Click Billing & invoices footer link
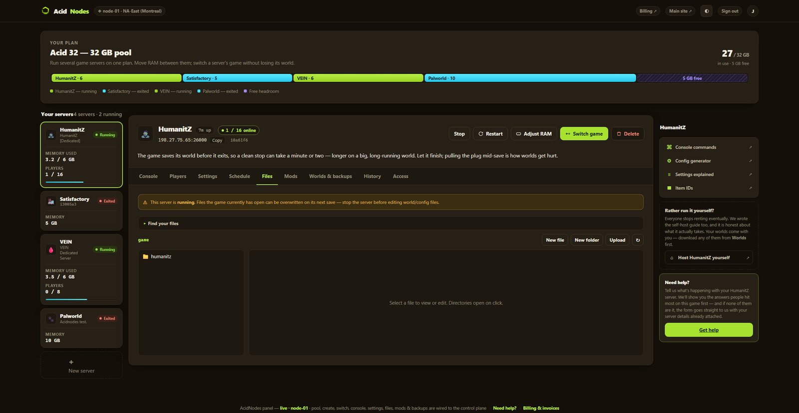The height and width of the screenshot is (413, 799). point(541,409)
